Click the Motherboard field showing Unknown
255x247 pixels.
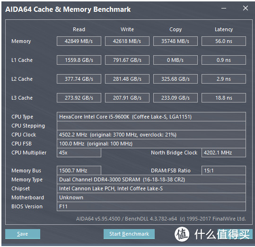point(151,197)
